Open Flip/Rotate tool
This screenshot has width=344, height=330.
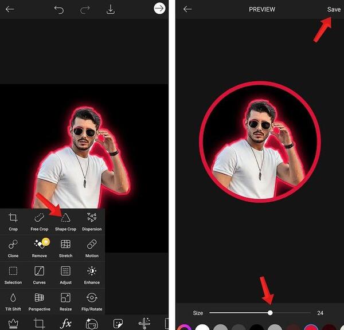(92, 302)
